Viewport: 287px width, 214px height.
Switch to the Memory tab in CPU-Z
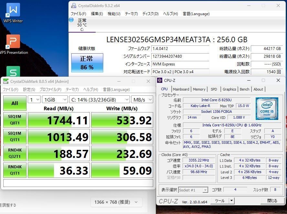pyautogui.click(x=199, y=89)
